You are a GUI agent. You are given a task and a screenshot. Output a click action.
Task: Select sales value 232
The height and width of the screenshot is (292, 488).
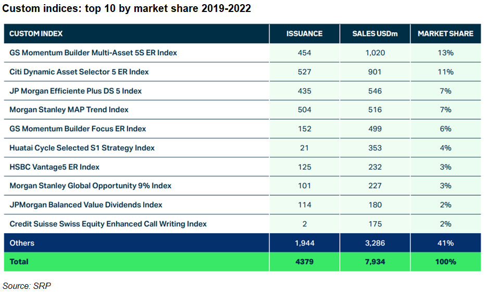[374, 167]
